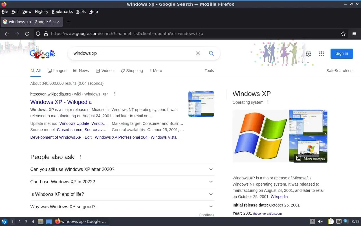The height and width of the screenshot is (226, 361).
Task: Reload the current page
Action: click(27, 34)
